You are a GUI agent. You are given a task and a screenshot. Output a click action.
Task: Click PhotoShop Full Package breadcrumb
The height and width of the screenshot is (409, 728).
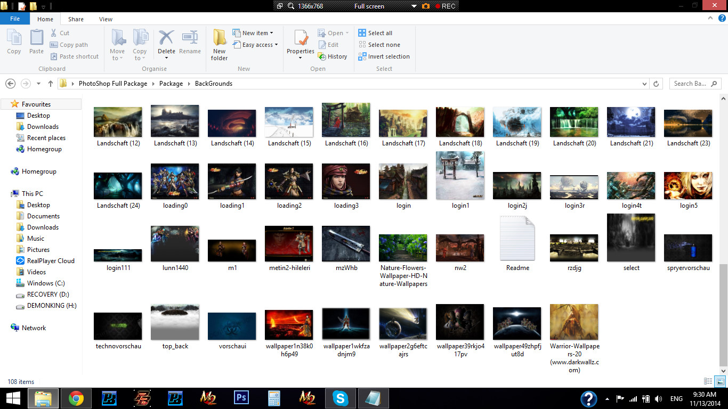(x=113, y=84)
